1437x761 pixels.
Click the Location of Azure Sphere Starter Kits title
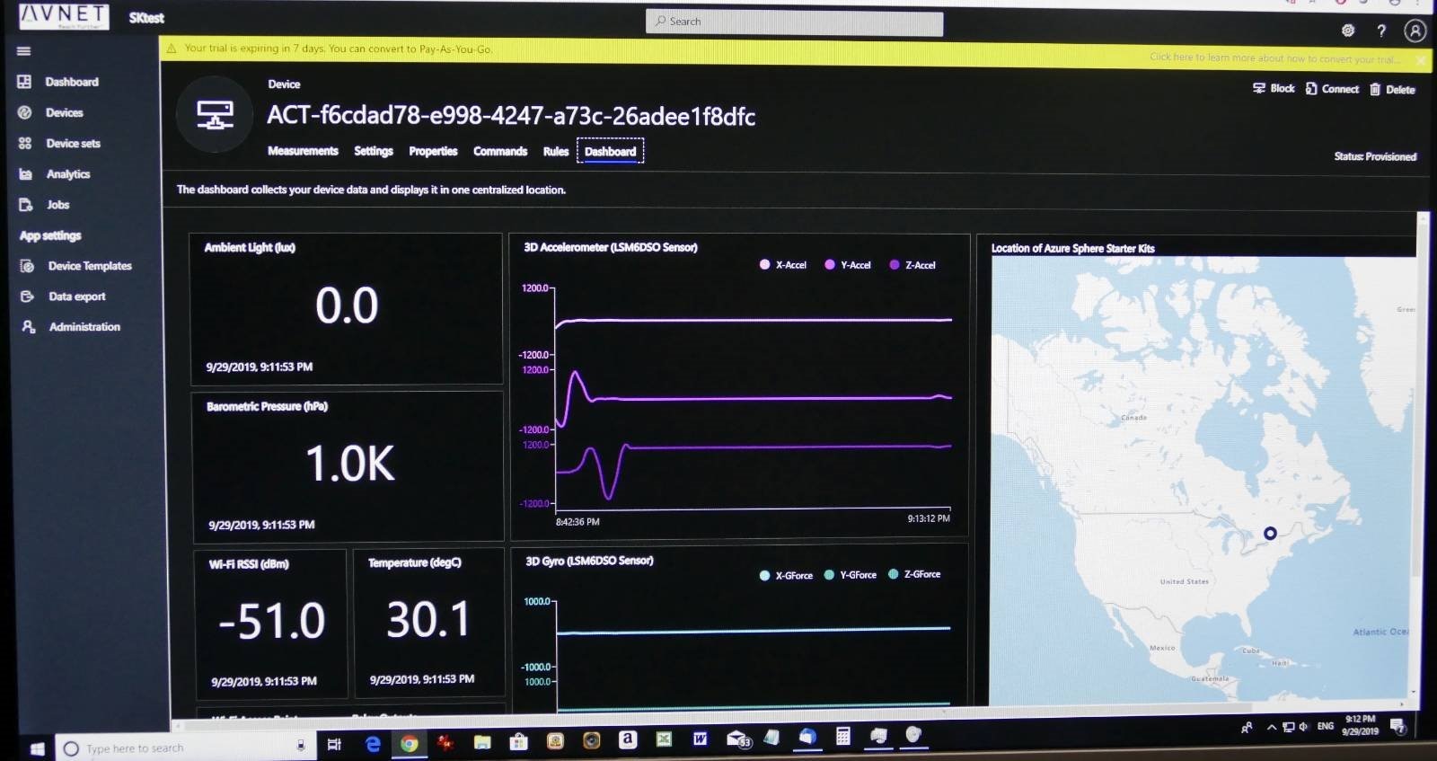click(x=1072, y=249)
